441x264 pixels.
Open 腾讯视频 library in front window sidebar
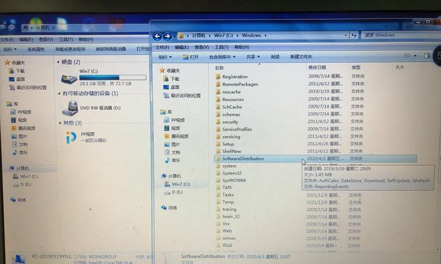pyautogui.click(x=180, y=136)
